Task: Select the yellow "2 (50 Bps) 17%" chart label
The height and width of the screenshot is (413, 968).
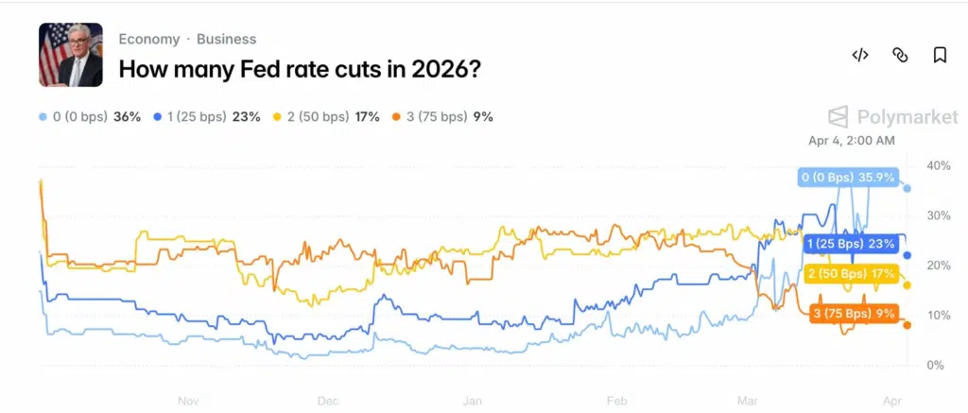Action: pos(850,274)
